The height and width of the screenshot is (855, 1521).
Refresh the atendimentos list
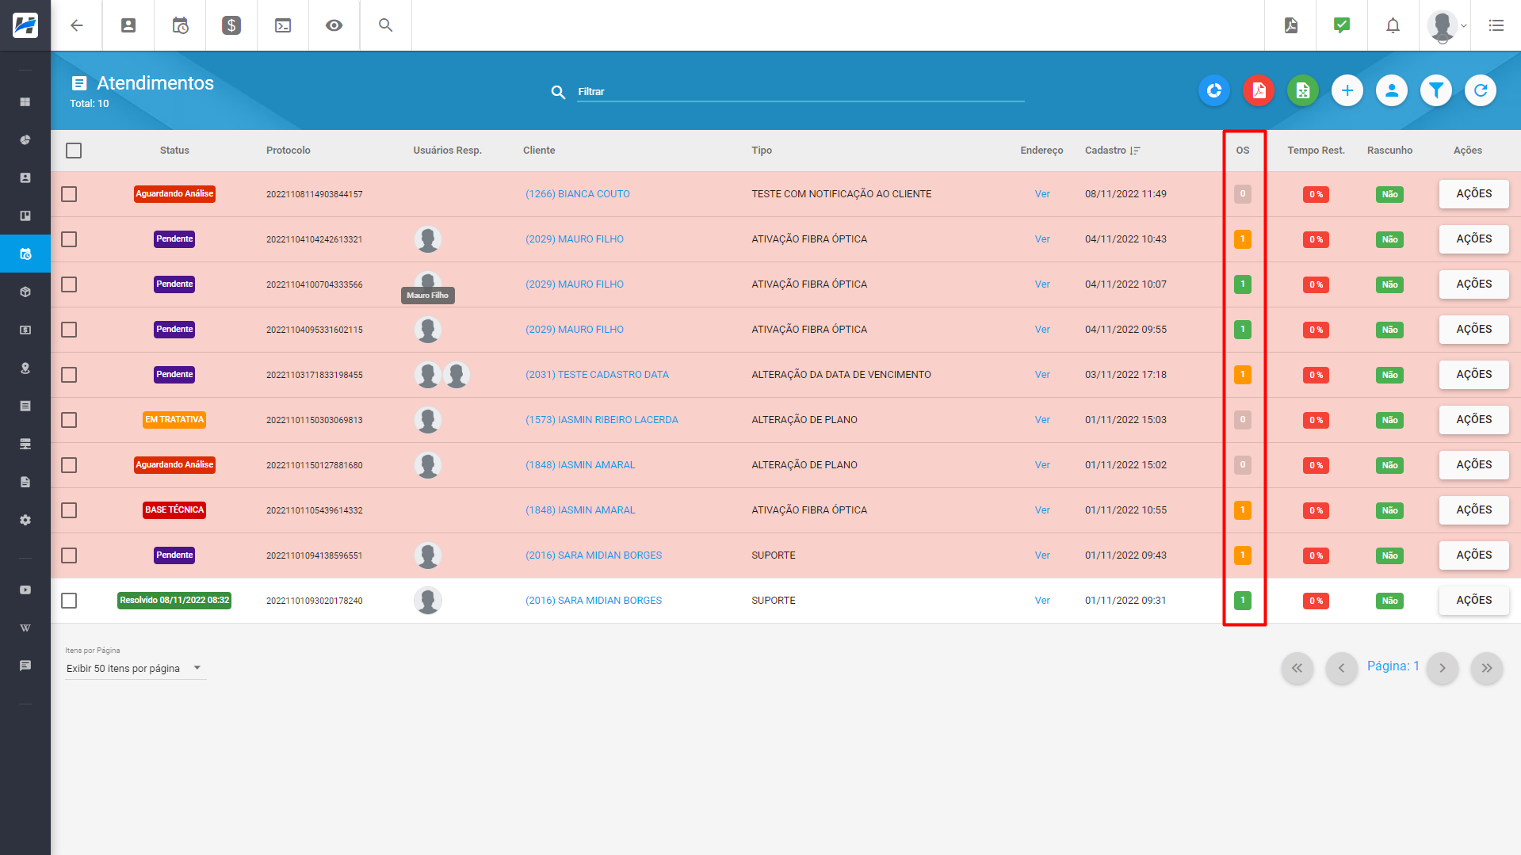[1481, 91]
